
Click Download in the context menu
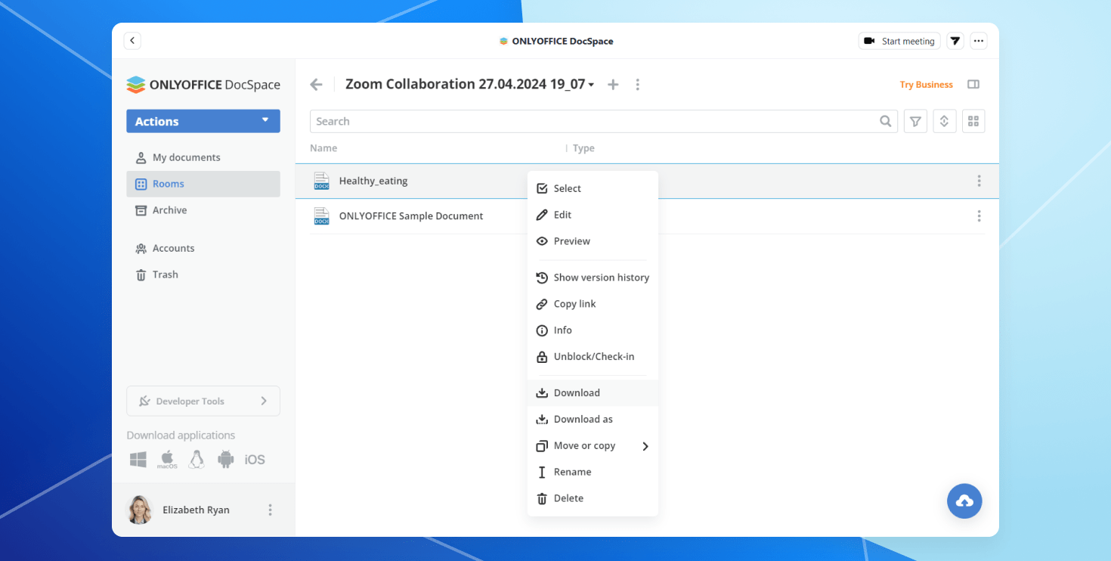tap(576, 392)
